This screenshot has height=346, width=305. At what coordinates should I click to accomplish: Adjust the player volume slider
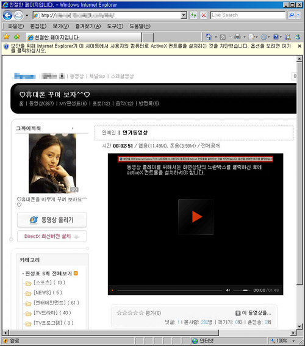pyautogui.click(x=242, y=290)
